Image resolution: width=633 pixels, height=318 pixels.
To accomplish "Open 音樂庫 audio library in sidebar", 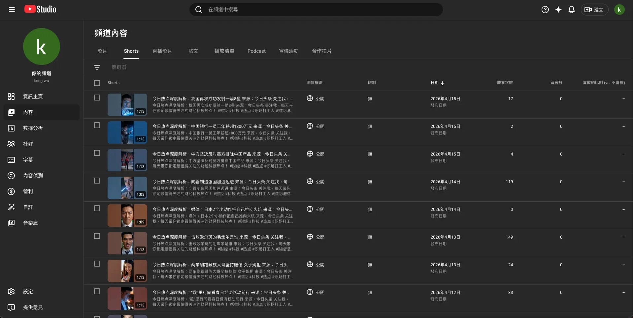I will tap(42, 223).
